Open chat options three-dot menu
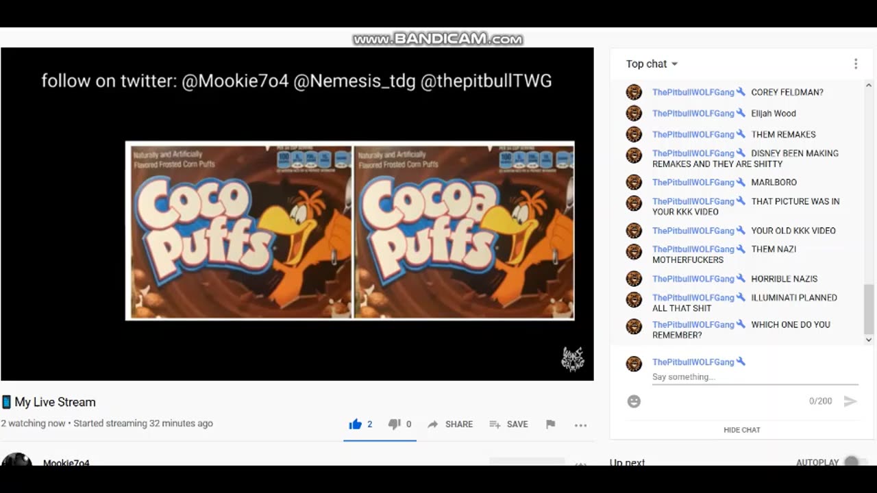The height and width of the screenshot is (493, 877). [855, 64]
